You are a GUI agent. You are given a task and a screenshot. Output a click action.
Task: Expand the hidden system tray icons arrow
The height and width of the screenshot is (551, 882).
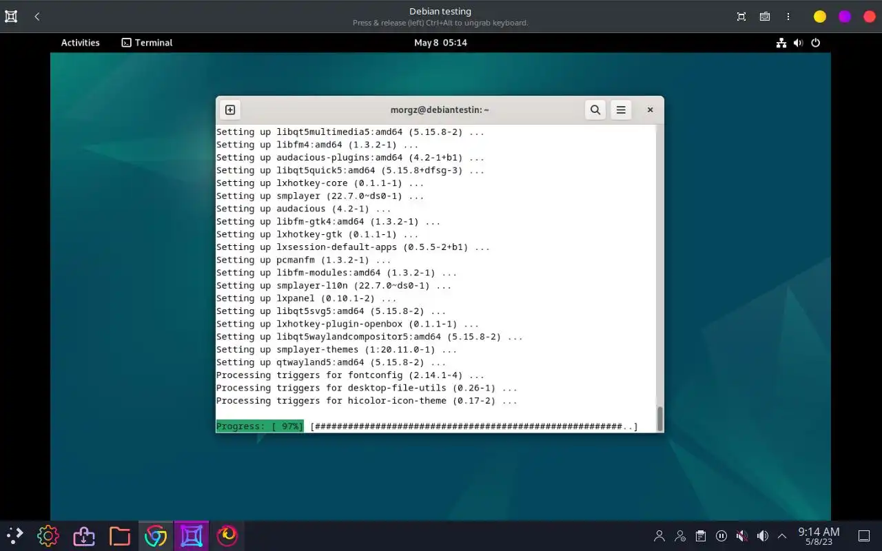782,536
